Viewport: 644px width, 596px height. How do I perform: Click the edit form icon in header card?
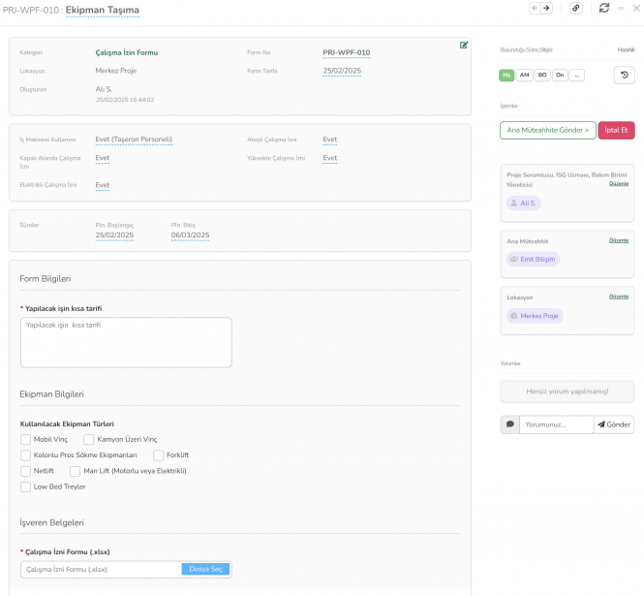(464, 45)
